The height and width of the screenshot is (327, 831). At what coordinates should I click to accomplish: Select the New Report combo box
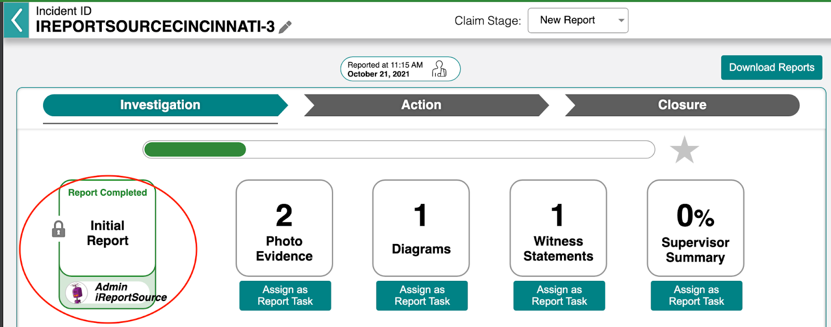pyautogui.click(x=578, y=20)
